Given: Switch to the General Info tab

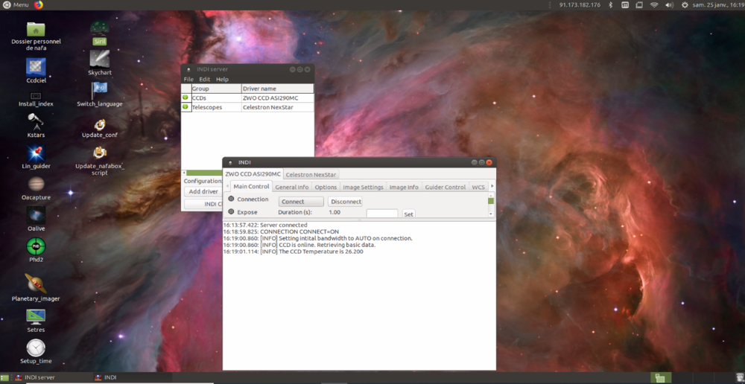Looking at the screenshot, I should [292, 187].
